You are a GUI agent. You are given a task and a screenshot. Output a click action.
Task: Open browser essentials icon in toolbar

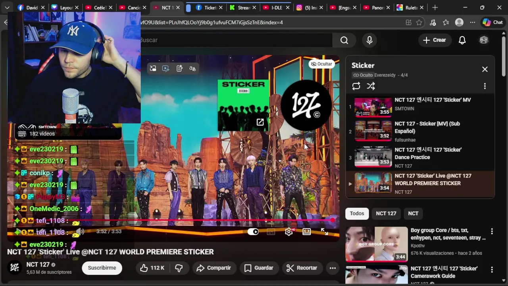[433, 23]
